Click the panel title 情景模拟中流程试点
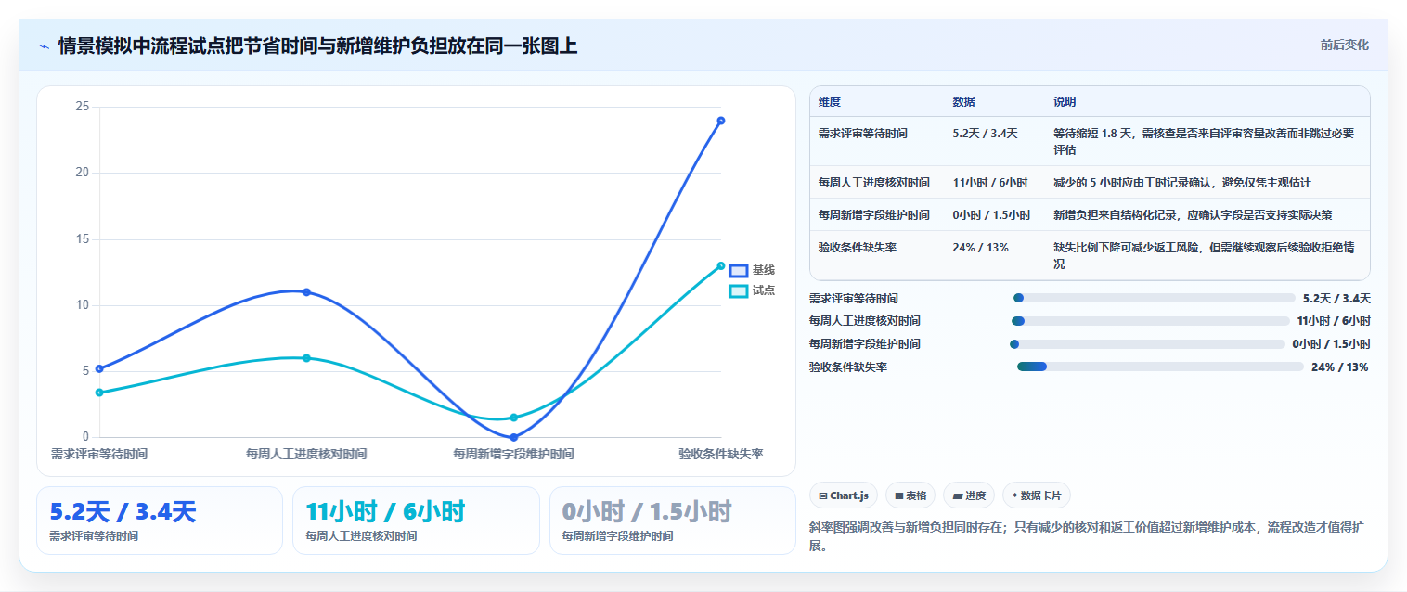This screenshot has width=1407, height=592. (x=317, y=45)
